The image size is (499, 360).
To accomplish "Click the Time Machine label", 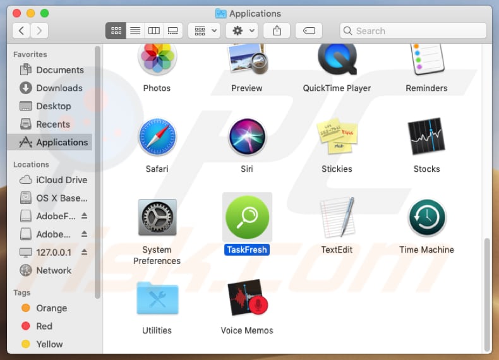I will click(427, 249).
